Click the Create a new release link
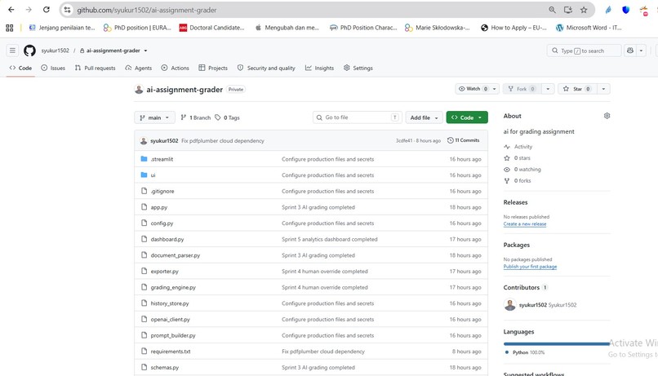This screenshot has width=658, height=376. 525,223
